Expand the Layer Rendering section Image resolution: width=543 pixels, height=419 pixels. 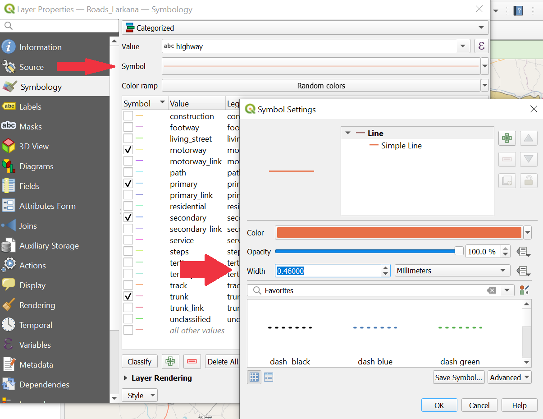tap(126, 378)
